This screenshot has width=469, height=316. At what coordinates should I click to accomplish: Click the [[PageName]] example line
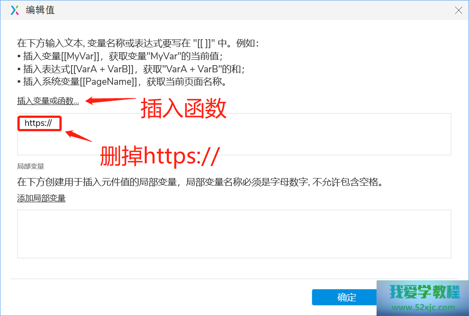pos(122,82)
